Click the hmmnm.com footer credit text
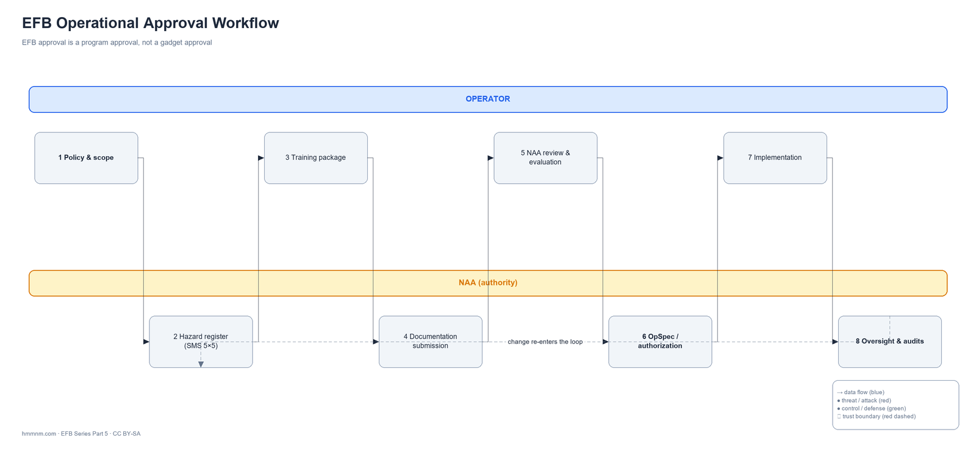The image size is (976, 457). tap(81, 434)
